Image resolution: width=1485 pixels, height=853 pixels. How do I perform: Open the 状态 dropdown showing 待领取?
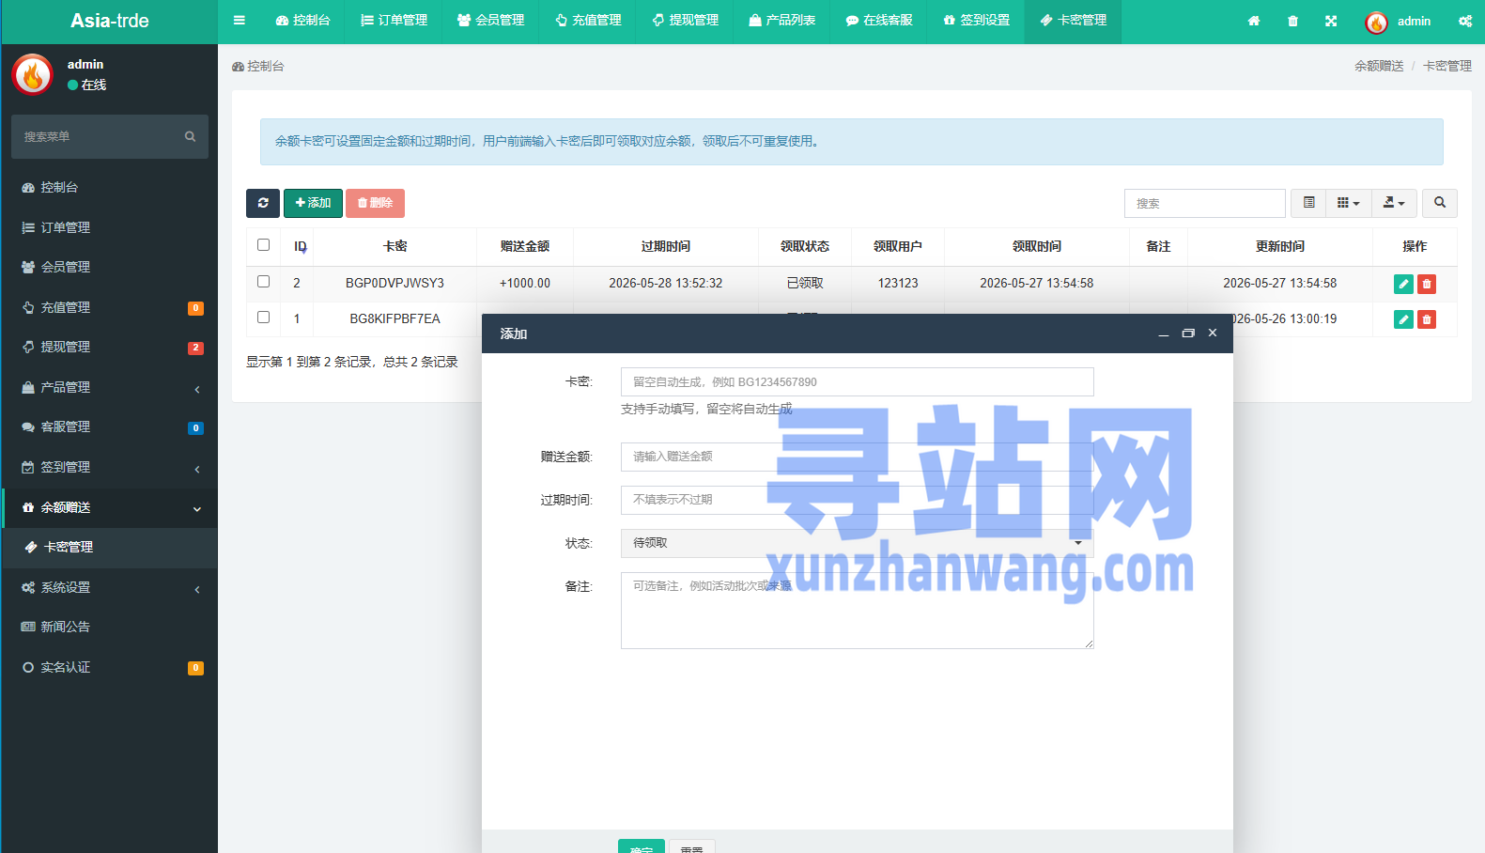click(857, 543)
